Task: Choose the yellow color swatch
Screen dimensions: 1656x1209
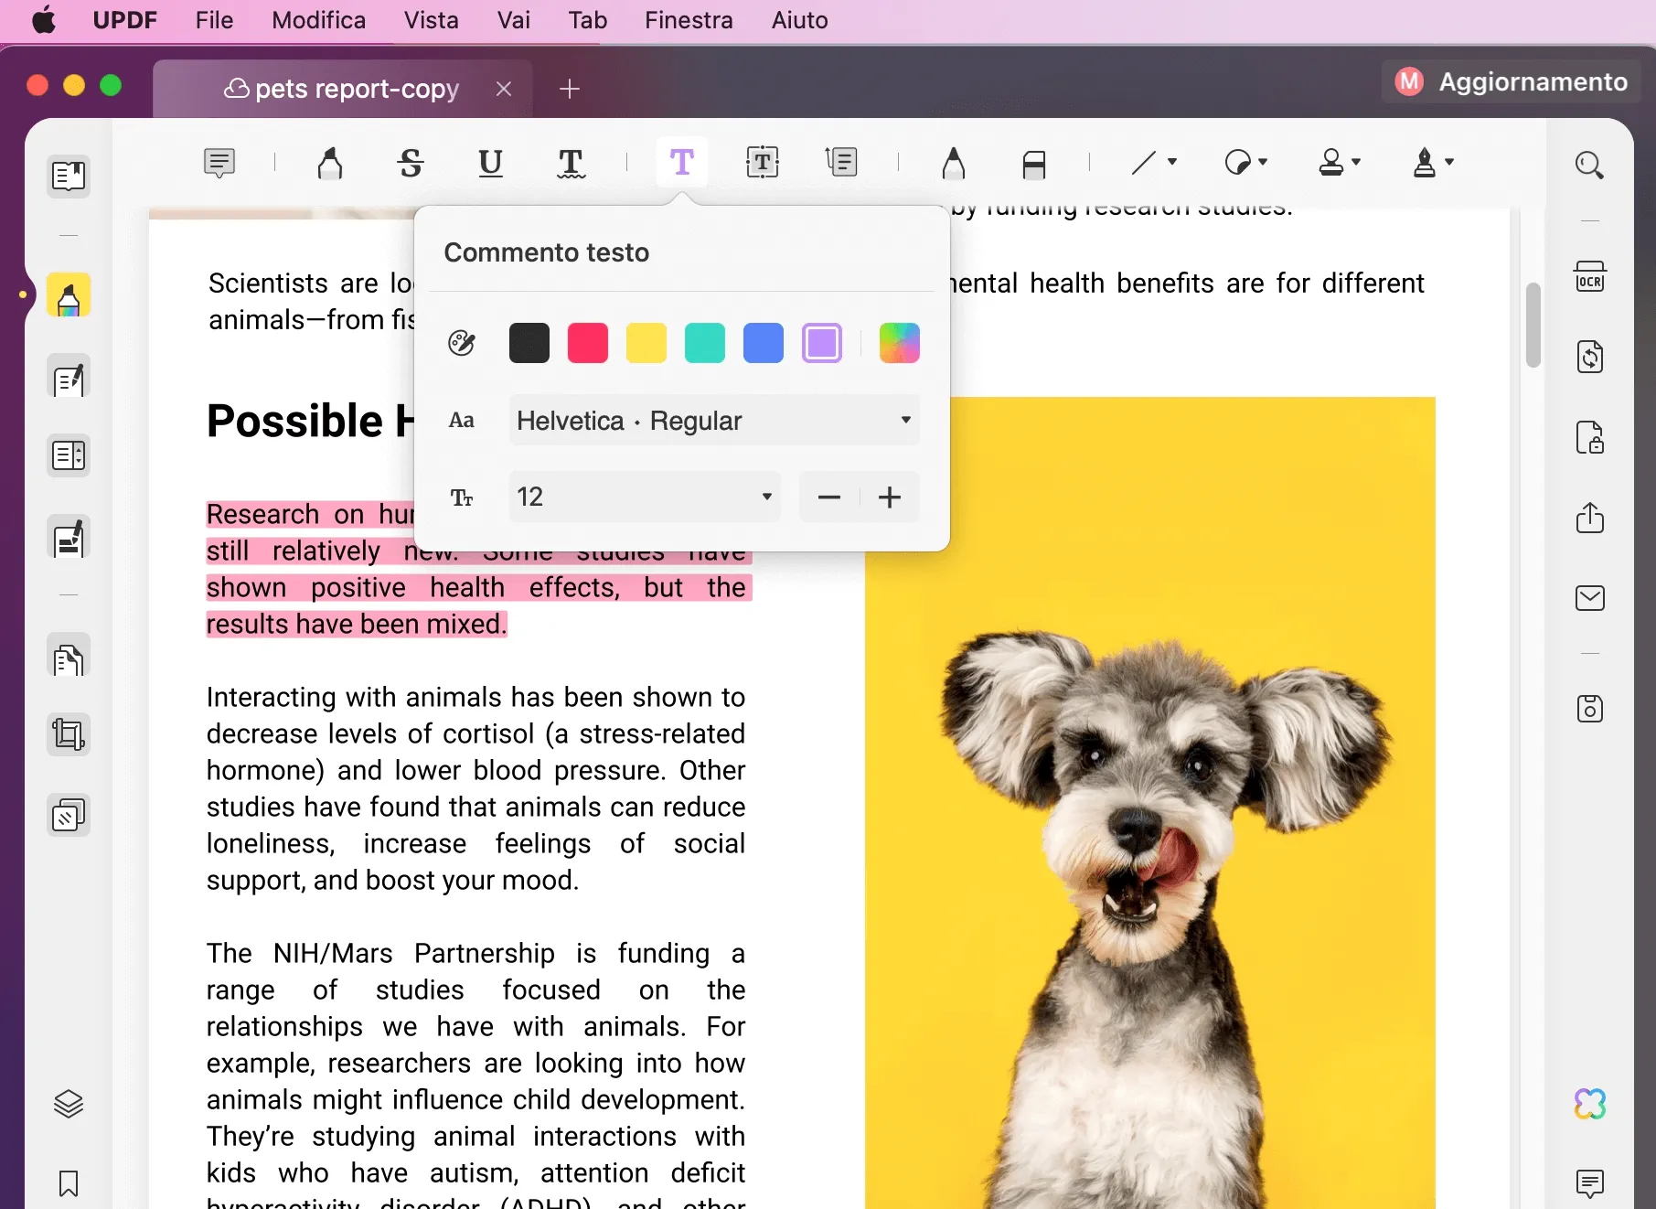Action: click(x=646, y=343)
